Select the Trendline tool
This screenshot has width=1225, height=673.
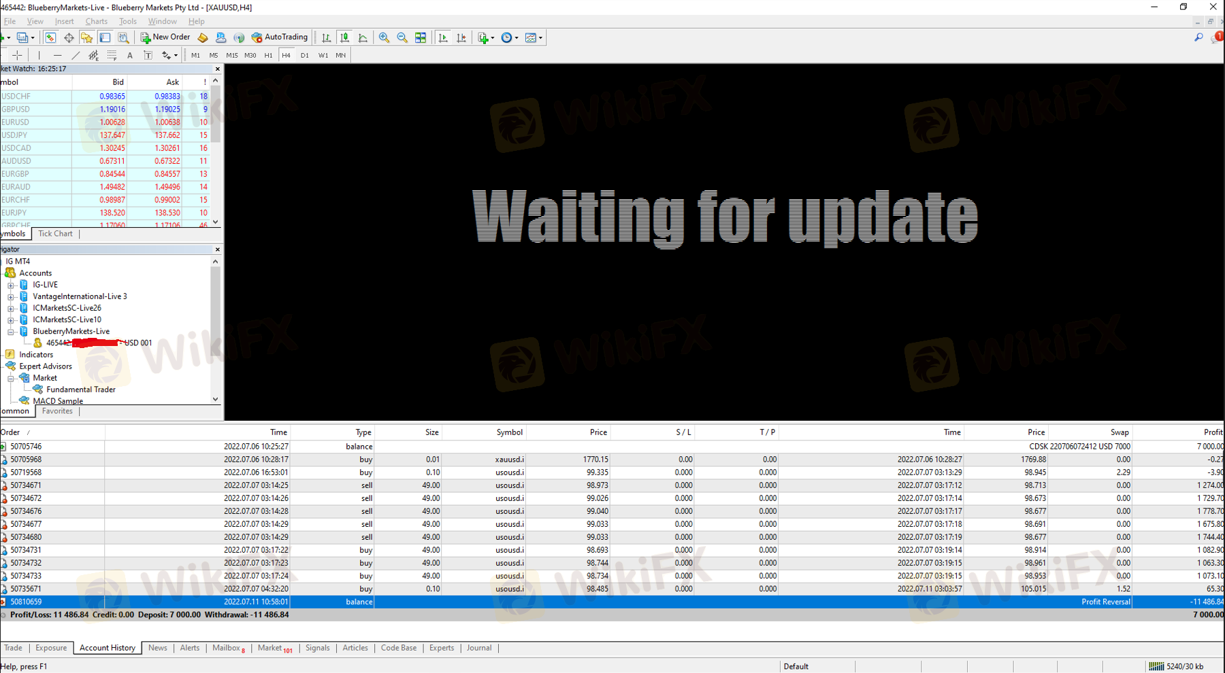pyautogui.click(x=76, y=55)
